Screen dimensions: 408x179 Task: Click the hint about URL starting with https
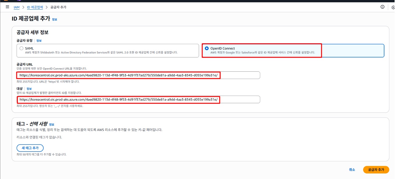[48, 81]
